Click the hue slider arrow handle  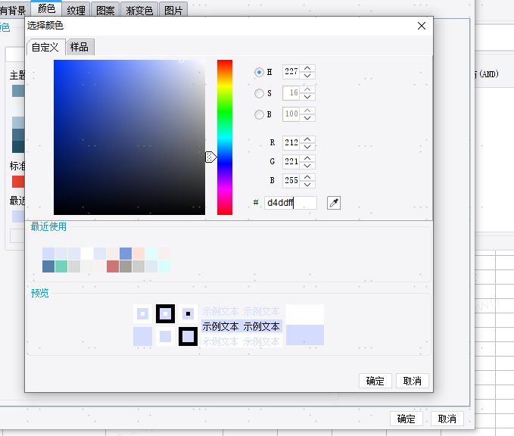pyautogui.click(x=210, y=157)
